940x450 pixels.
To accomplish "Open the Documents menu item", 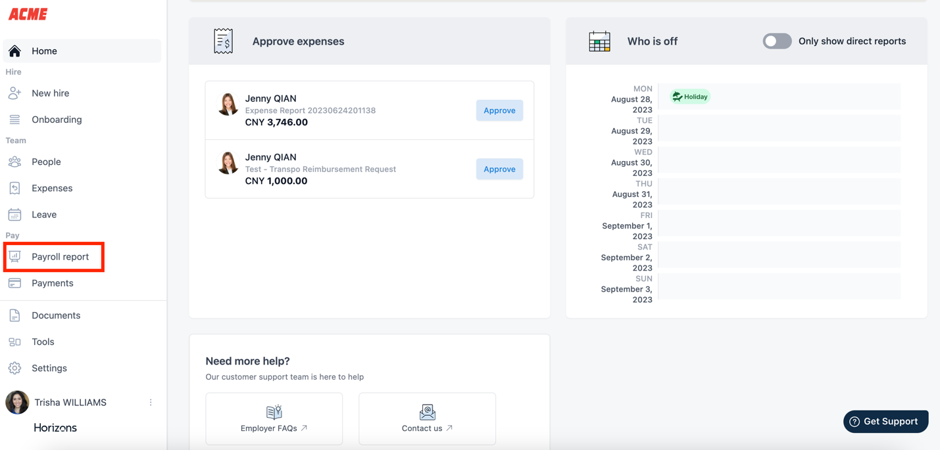I will pyautogui.click(x=56, y=315).
